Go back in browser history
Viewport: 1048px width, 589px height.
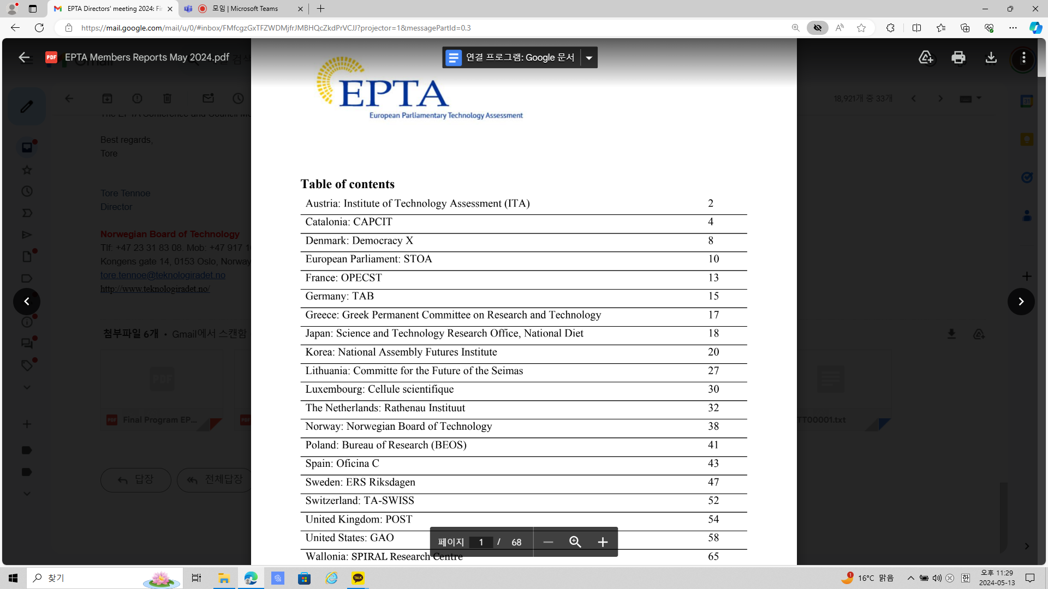(x=15, y=28)
